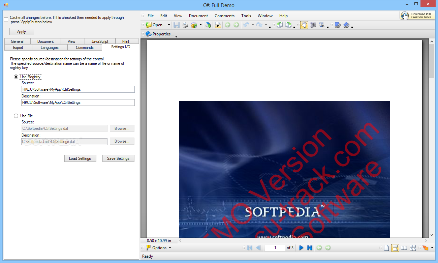Select continuous facing layout icon
This screenshot has width=438, height=263.
[413, 248]
